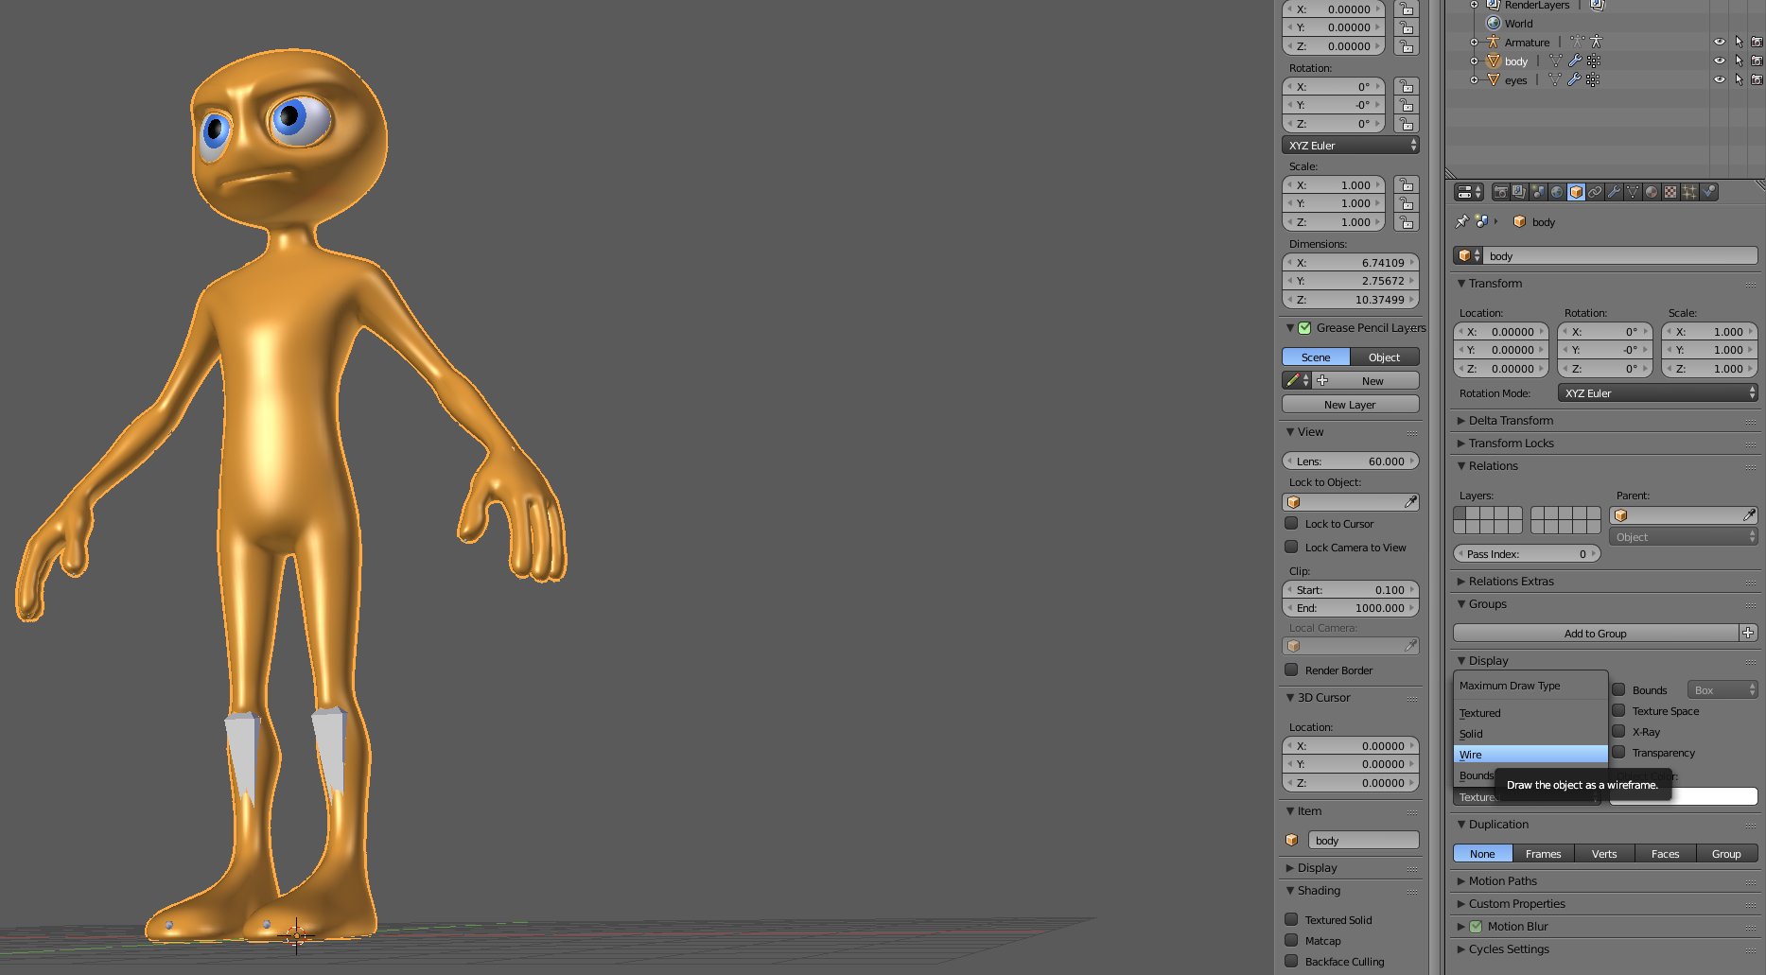Select the Material properties tab
Image resolution: width=1766 pixels, height=975 pixels.
click(x=1652, y=192)
